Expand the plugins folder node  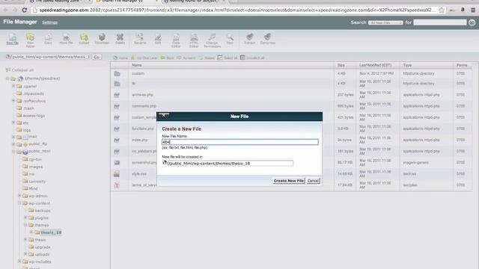[25, 217]
